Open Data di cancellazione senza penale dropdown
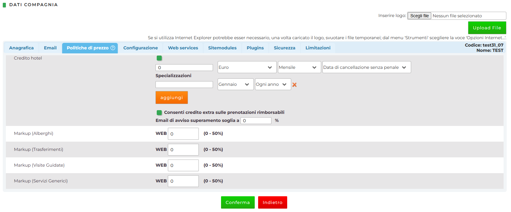 click(x=366, y=67)
